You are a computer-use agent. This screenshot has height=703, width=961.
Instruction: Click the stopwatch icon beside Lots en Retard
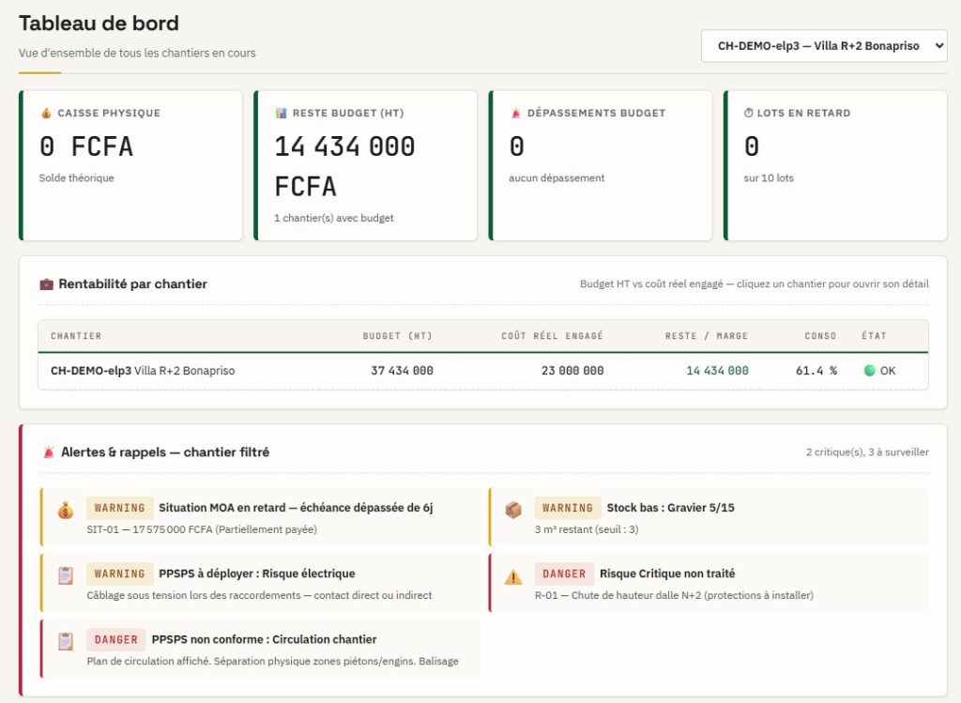click(748, 113)
